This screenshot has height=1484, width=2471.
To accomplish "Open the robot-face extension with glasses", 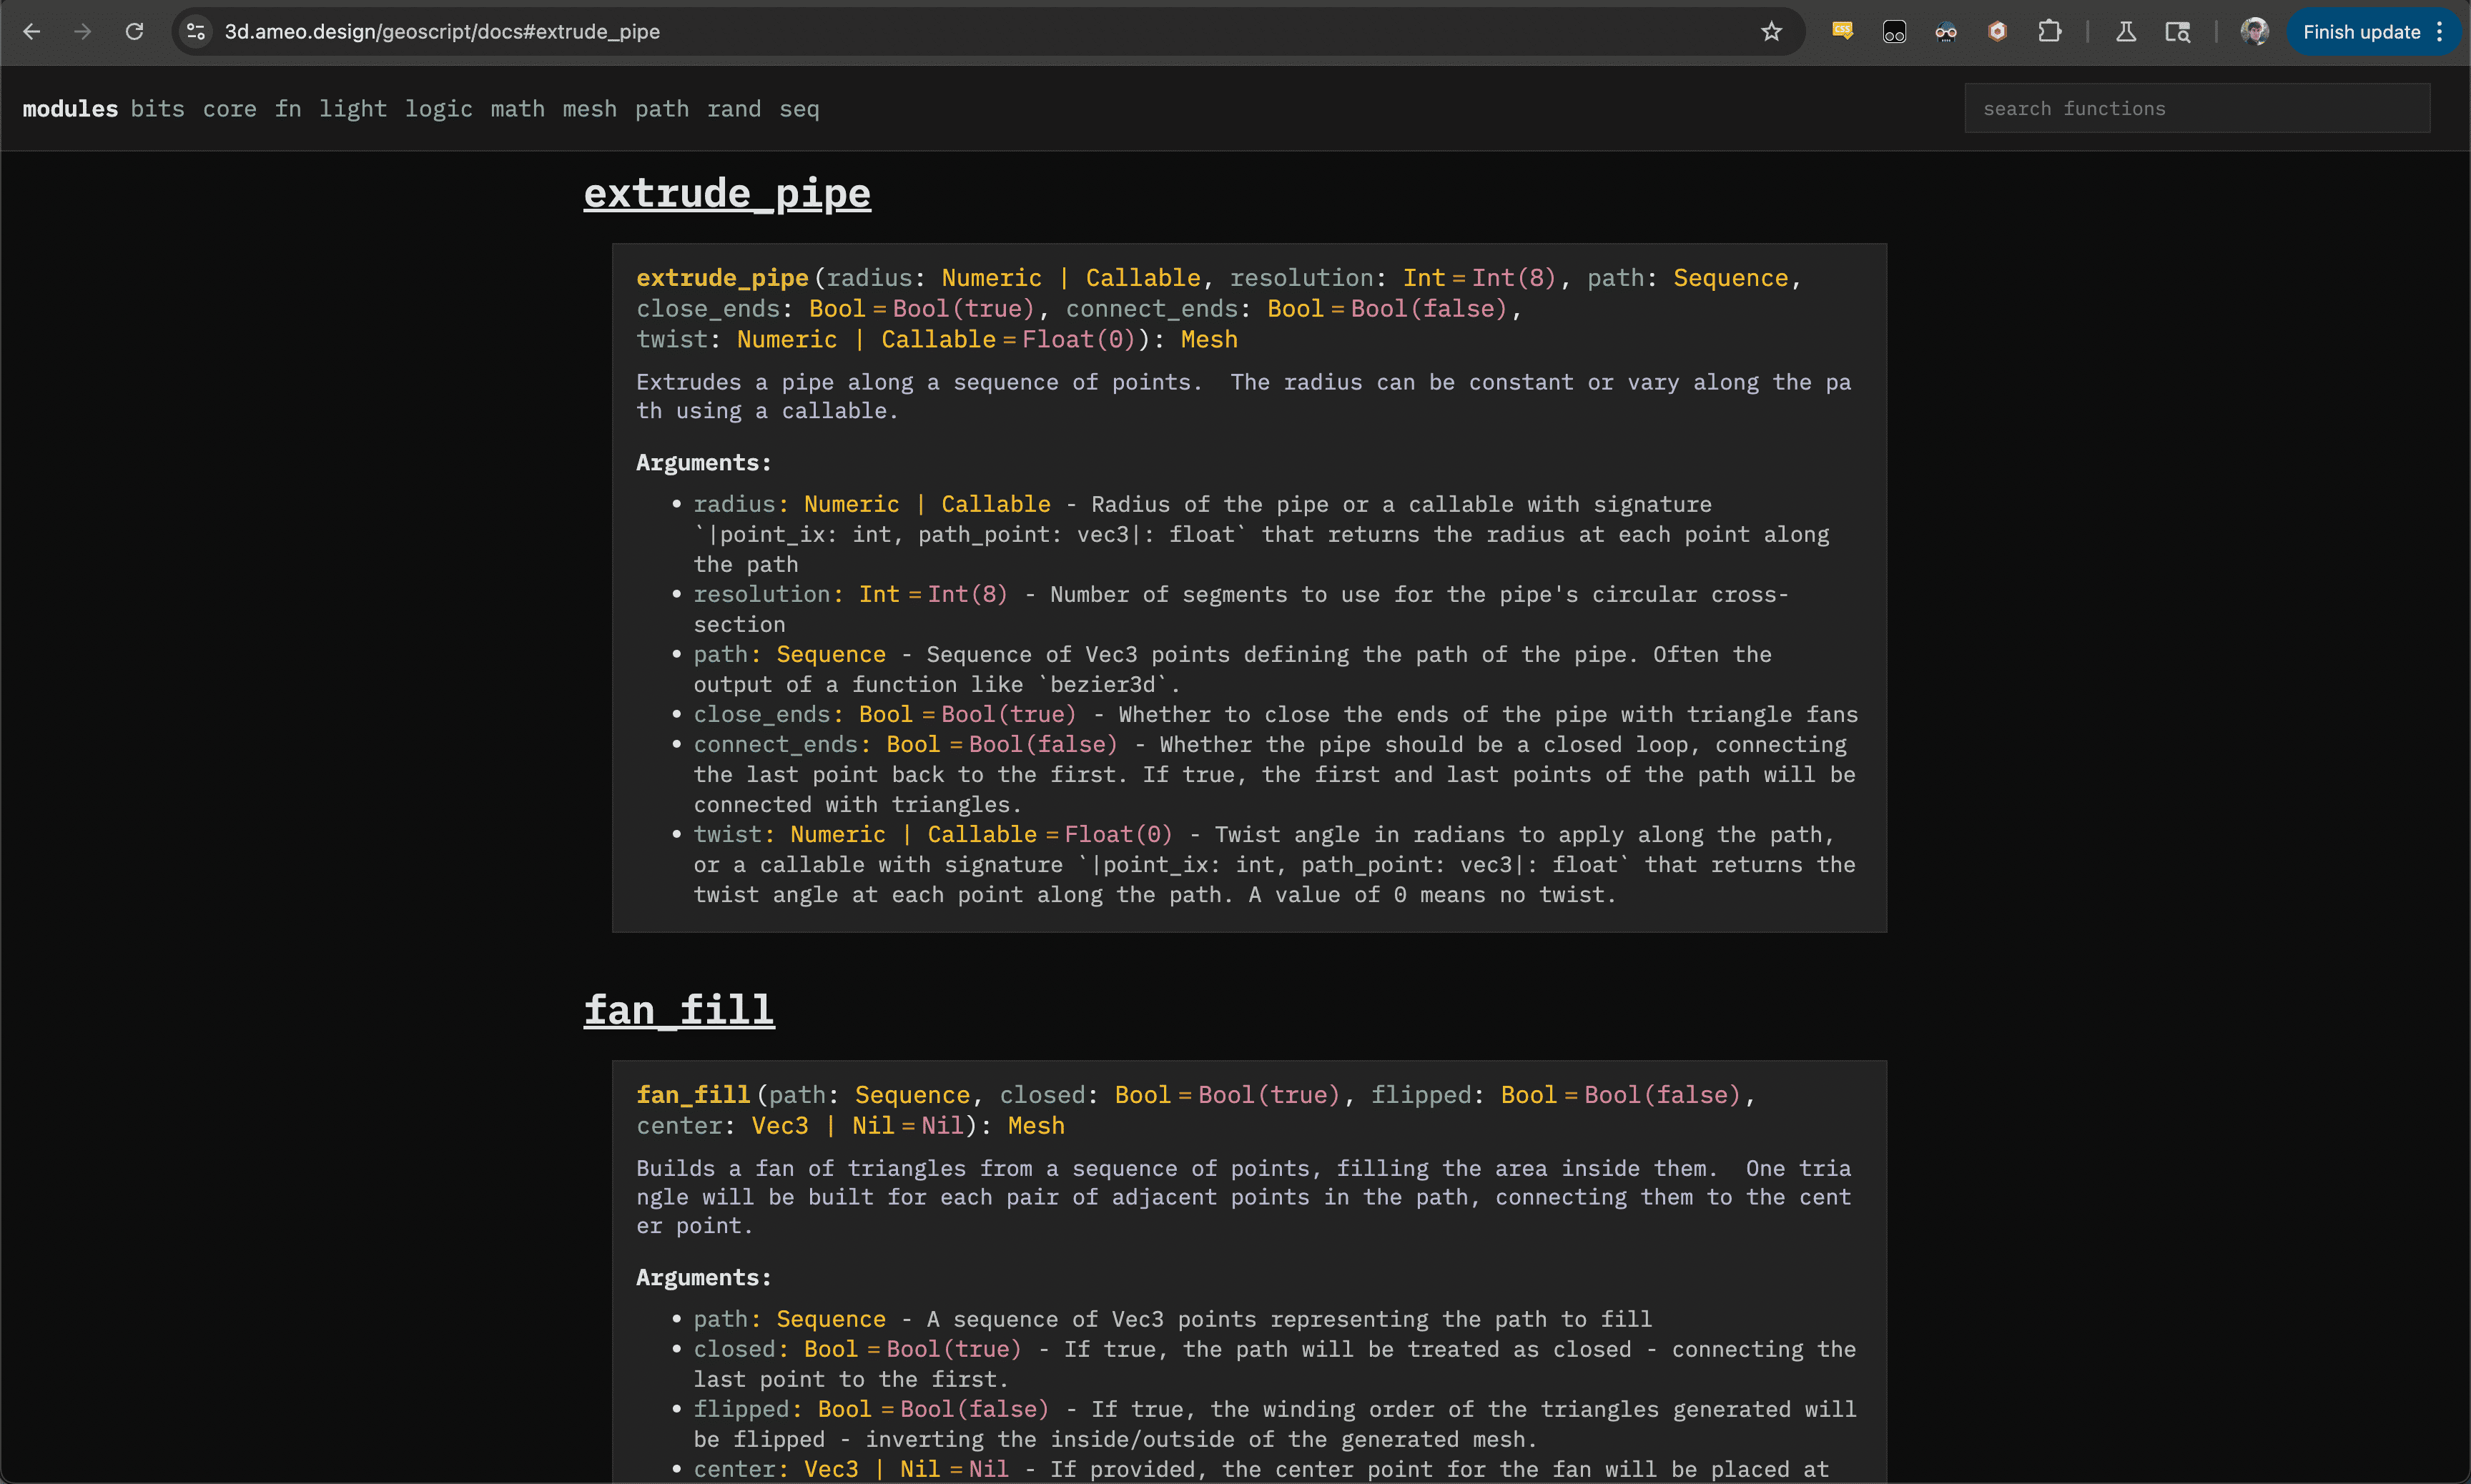I will point(1945,32).
